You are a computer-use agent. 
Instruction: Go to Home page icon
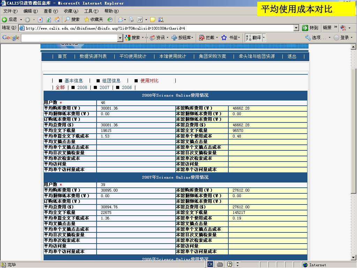[58, 20]
